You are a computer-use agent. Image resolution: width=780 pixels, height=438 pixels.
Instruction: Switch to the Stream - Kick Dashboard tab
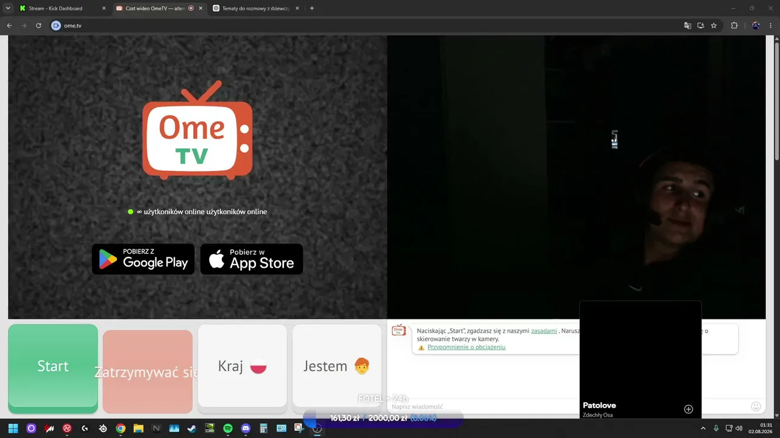click(x=62, y=9)
